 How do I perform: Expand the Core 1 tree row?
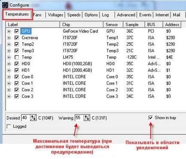pyautogui.click(x=9, y=83)
